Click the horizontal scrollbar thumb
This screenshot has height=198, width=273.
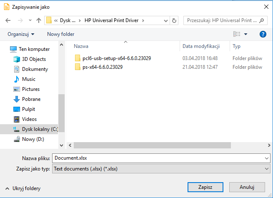pyautogui.click(x=152, y=145)
